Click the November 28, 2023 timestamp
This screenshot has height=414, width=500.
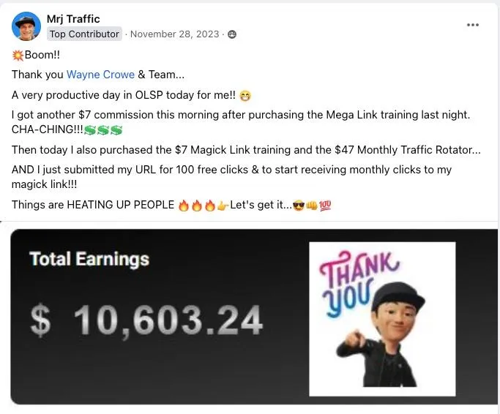175,34
